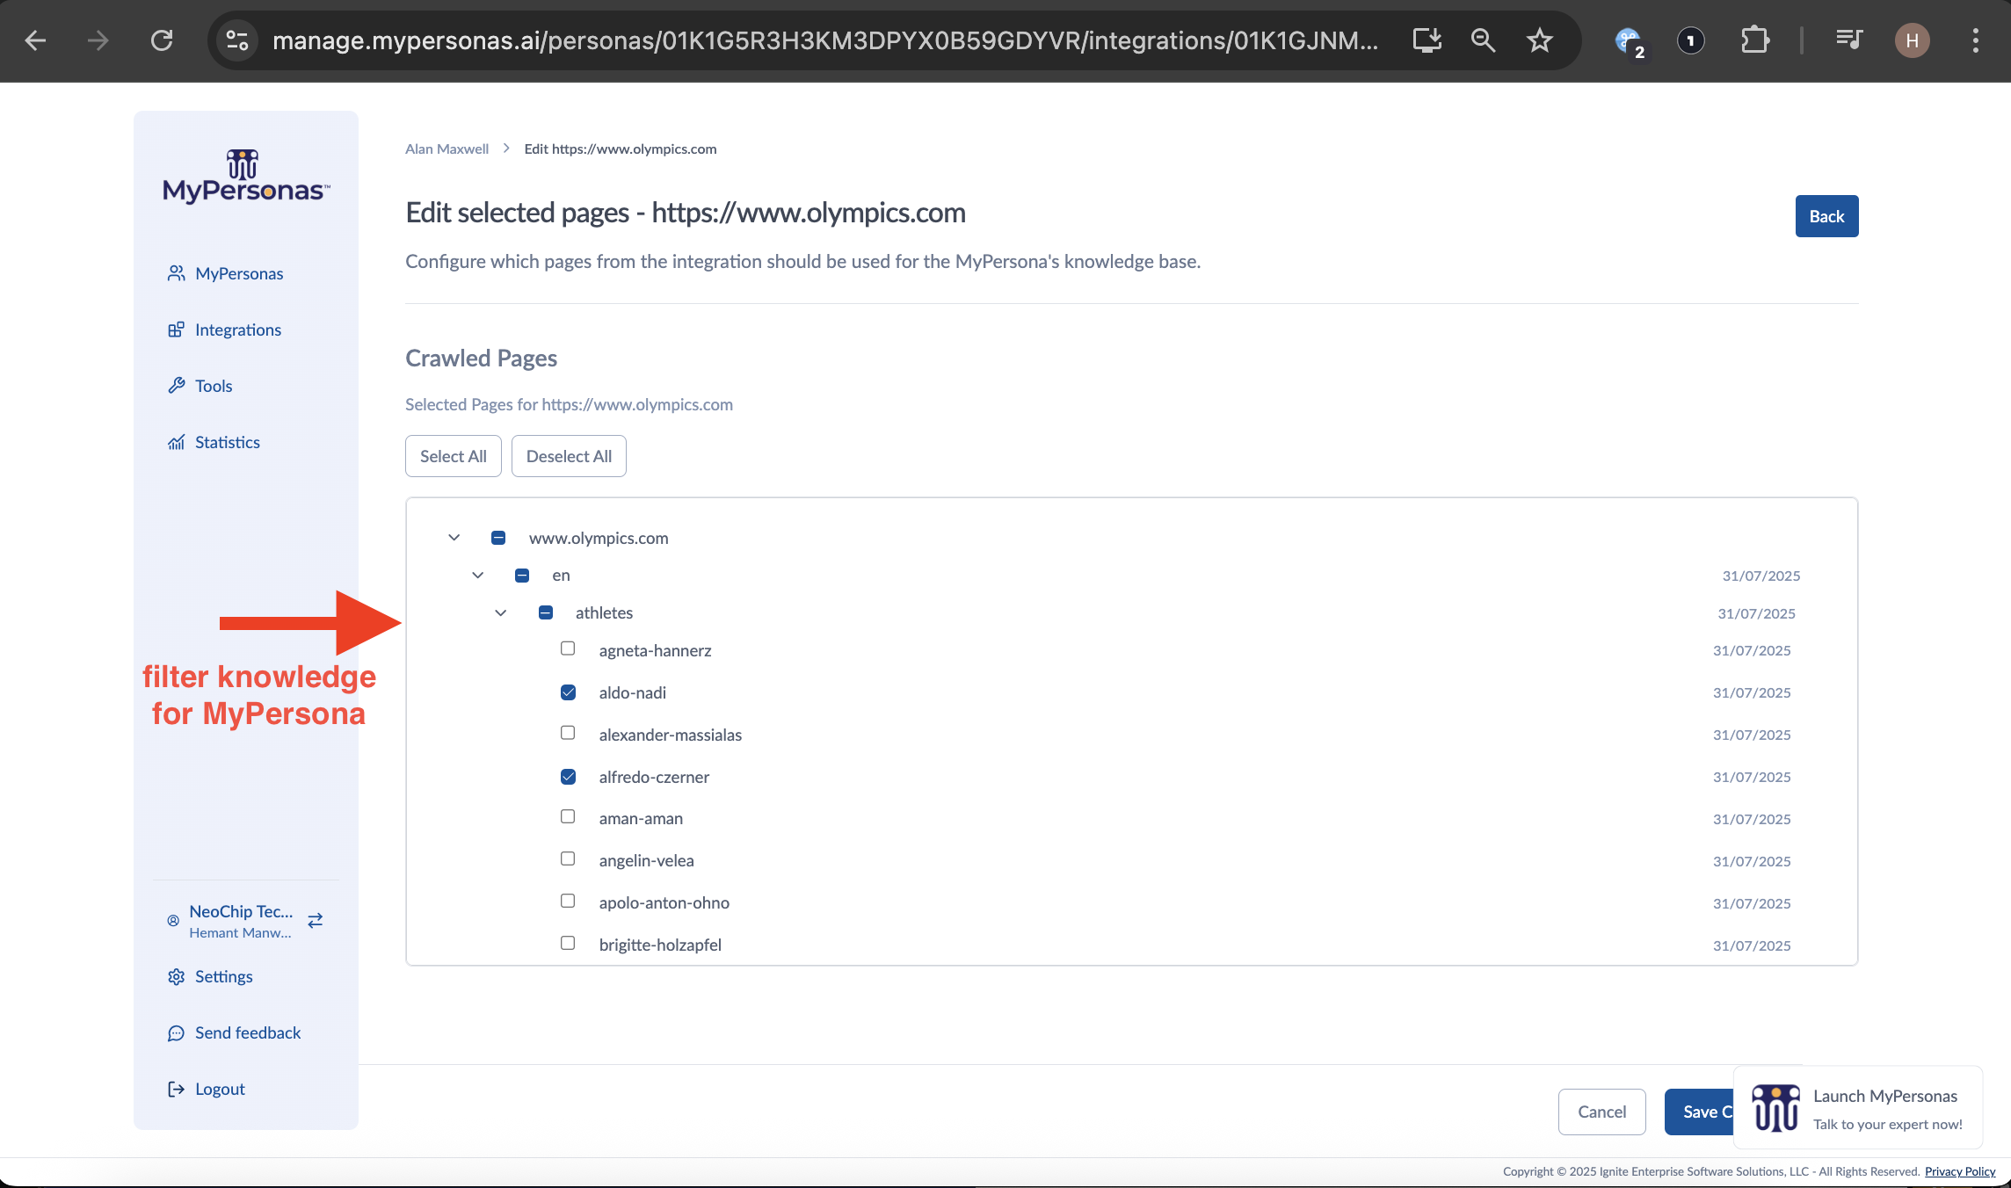Click the browser forward arrow
This screenshot has width=2011, height=1188.
click(98, 40)
